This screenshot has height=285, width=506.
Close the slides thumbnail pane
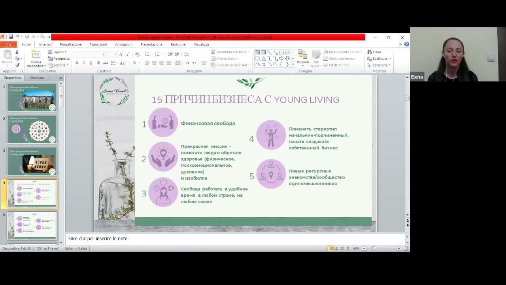pyautogui.click(x=60, y=78)
